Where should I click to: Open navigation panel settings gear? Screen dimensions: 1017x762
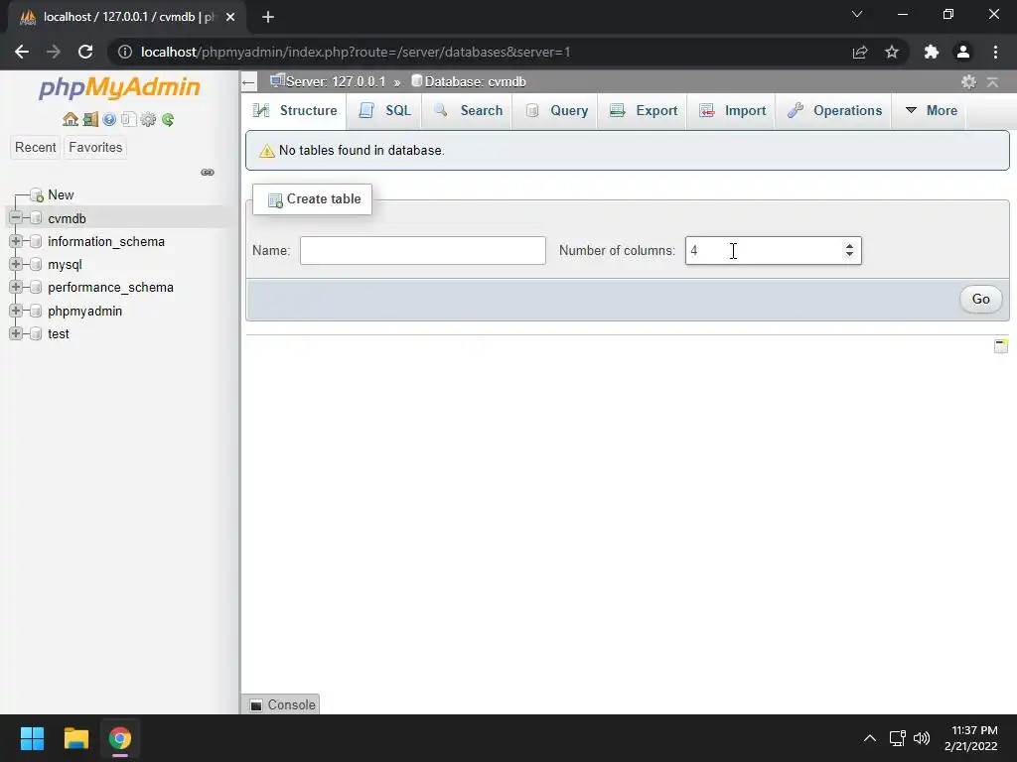tap(149, 119)
